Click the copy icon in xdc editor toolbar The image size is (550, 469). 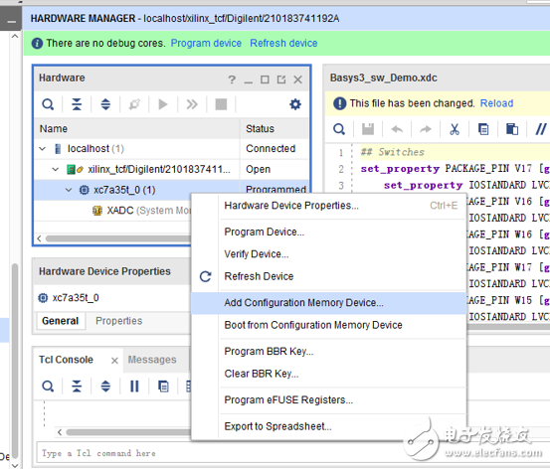483,129
